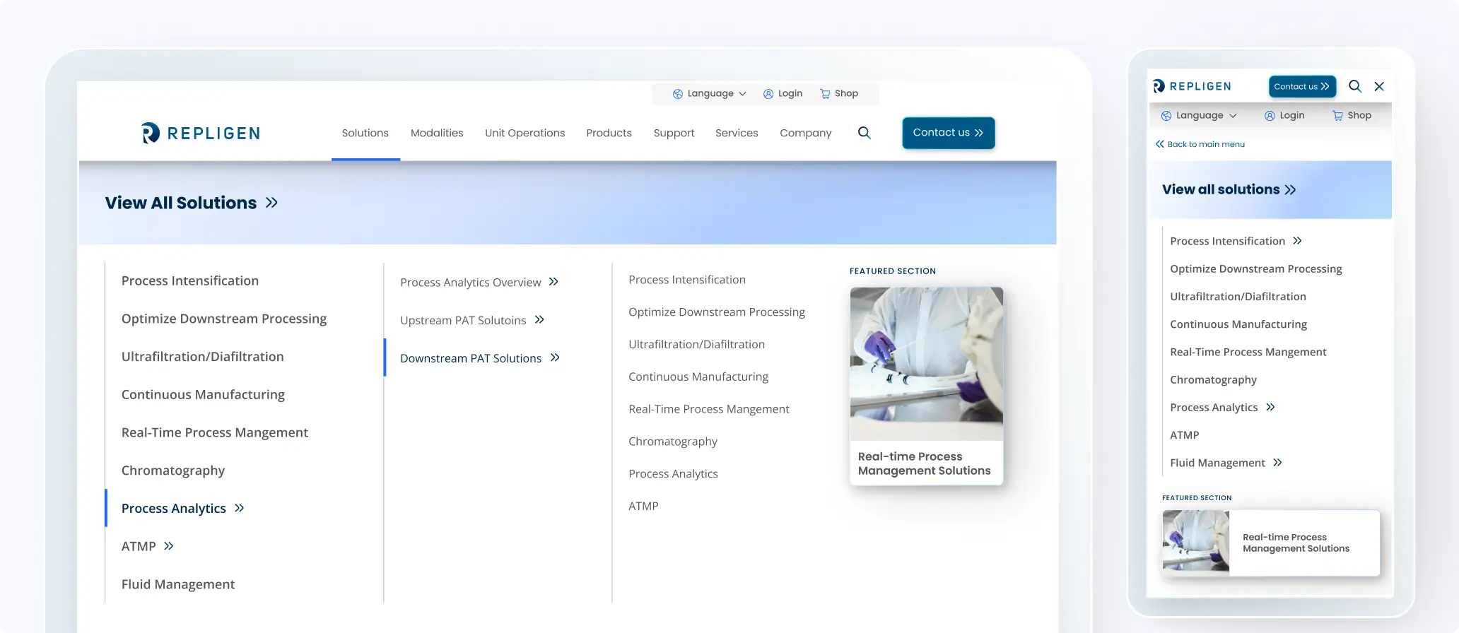The image size is (1459, 633).
Task: Expand mobile Fluid Management item
Action: tap(1277, 463)
